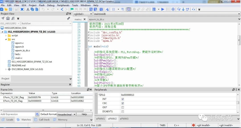Click the open folder toolbar icon
Image resolution: width=241 pixels, height=128 pixels.
(6, 9)
